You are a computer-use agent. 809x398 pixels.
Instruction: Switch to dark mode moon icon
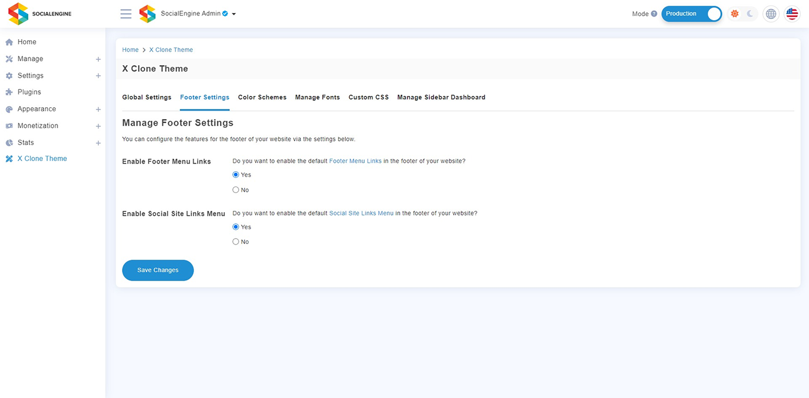(x=750, y=14)
